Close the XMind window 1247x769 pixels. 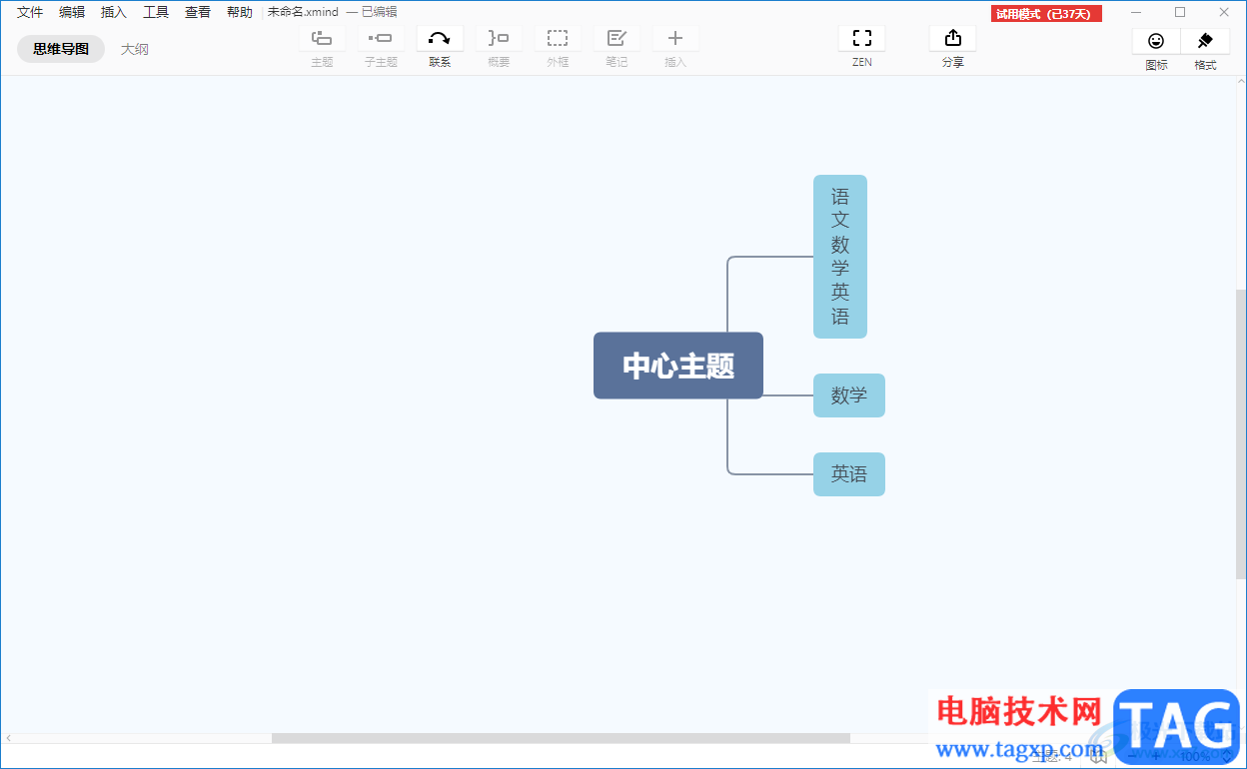point(1224,12)
